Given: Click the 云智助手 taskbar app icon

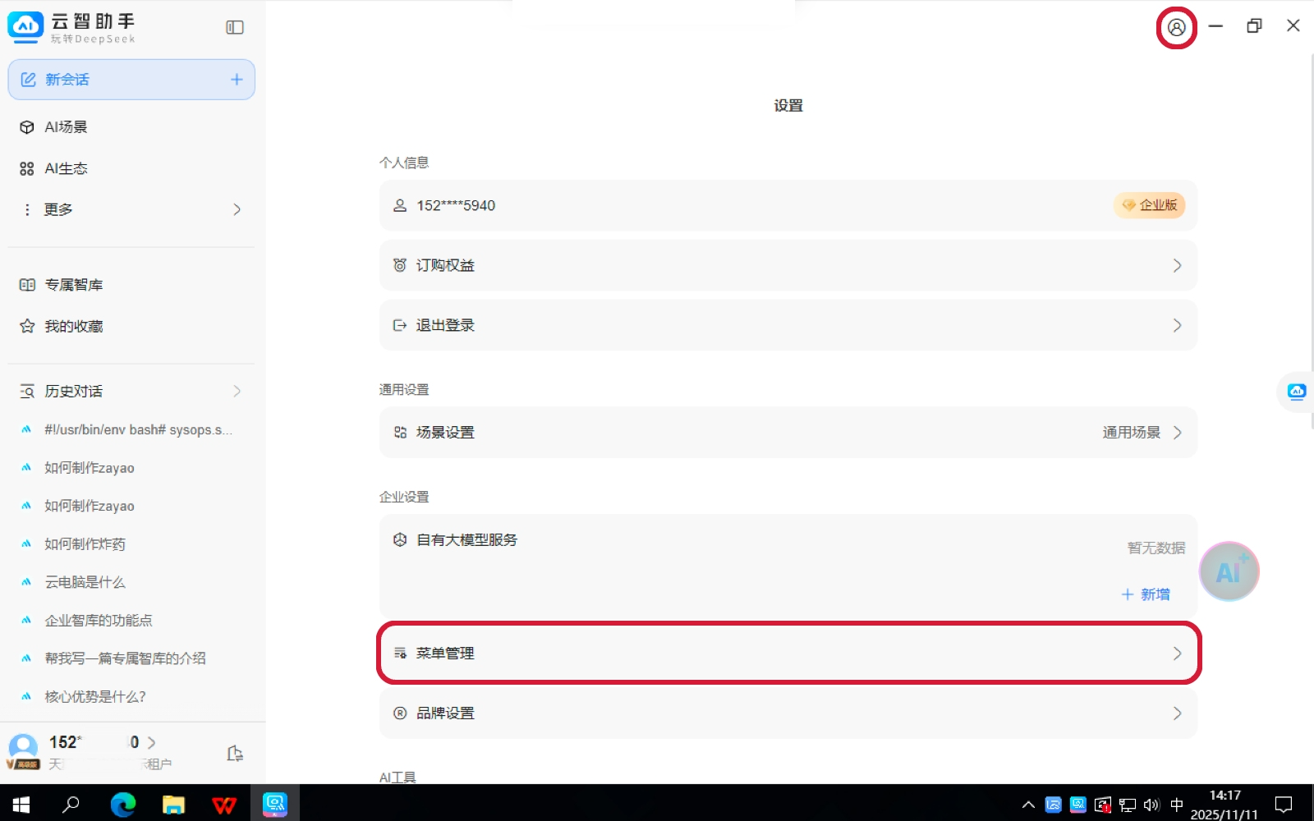Looking at the screenshot, I should click(274, 805).
